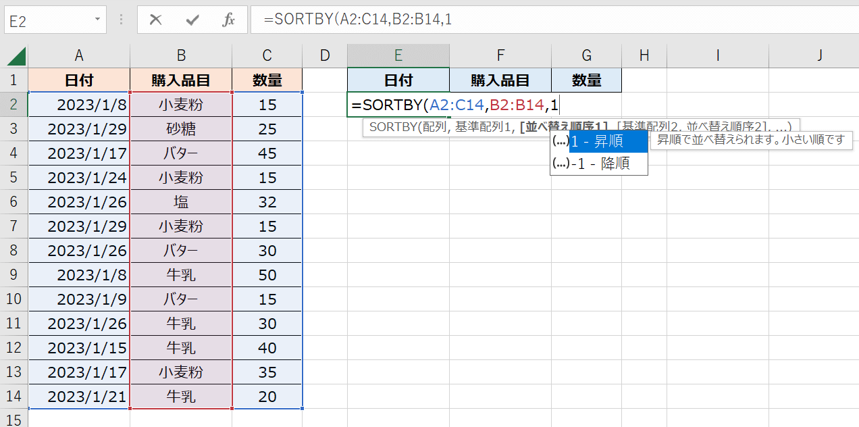Screen dimensions: 859x427
Task: Click the Name Box showing E2
Action: [x=46, y=20]
